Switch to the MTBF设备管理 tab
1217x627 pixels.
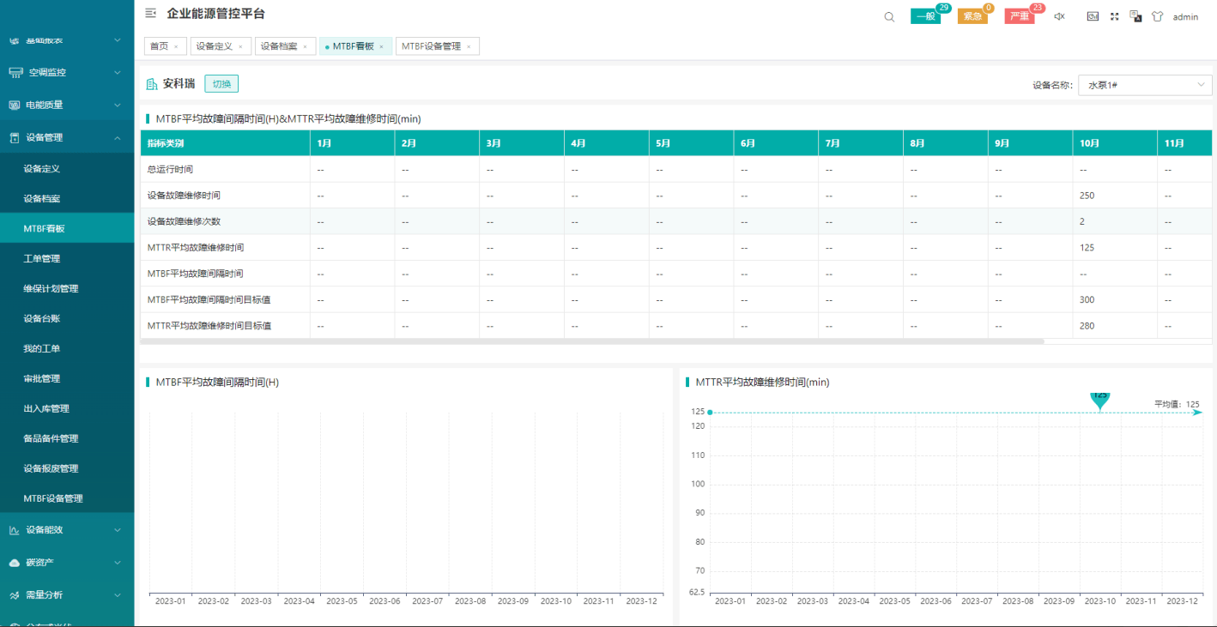(431, 46)
